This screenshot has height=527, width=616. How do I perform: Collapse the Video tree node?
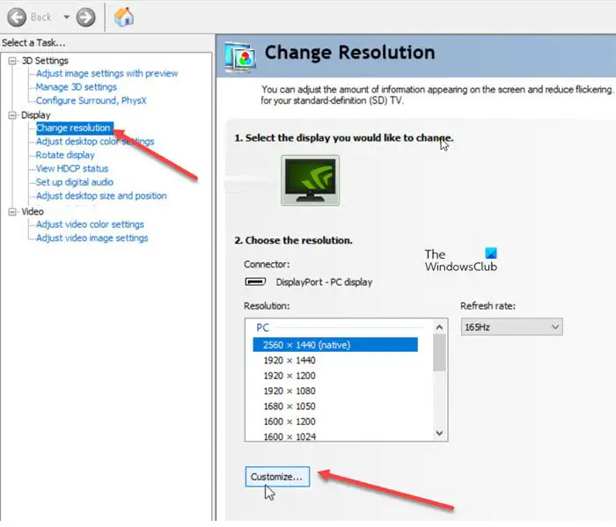[12, 211]
